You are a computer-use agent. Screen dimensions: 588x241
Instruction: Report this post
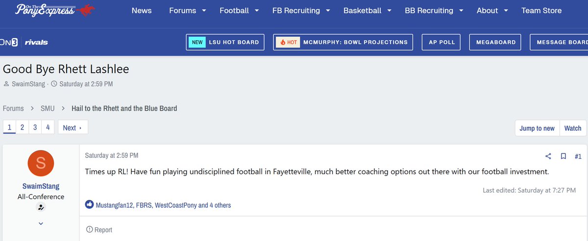(99, 230)
